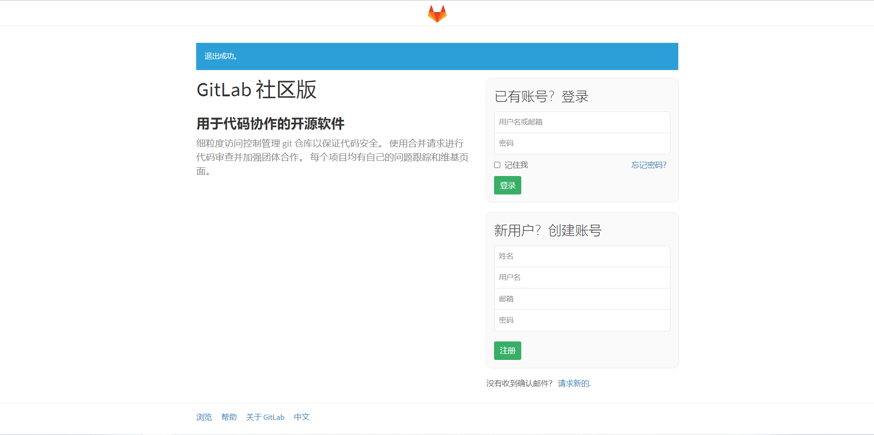Screen dimensions: 874x435
Task: Select the 记住我 label text
Action: point(516,165)
